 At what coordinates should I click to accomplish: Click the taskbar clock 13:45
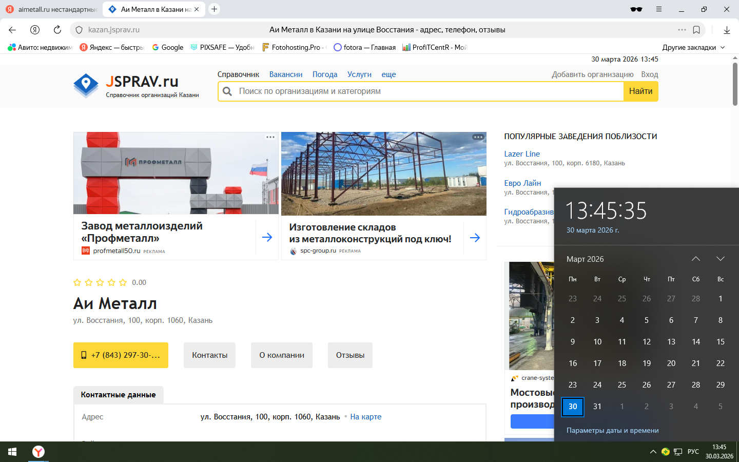click(719, 452)
